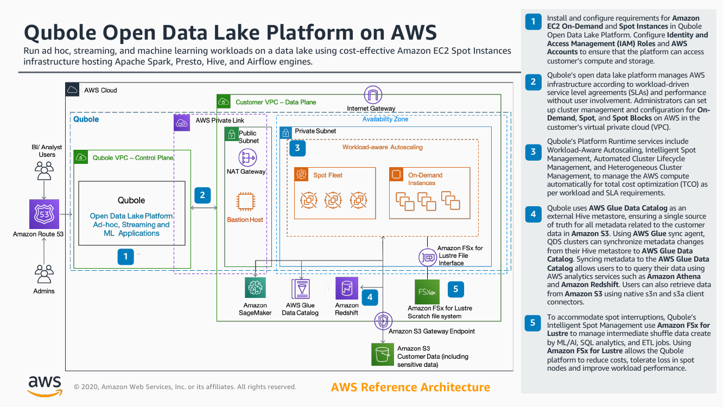Click the 'AWS Private Link' label
The image size is (724, 407).
[220, 120]
